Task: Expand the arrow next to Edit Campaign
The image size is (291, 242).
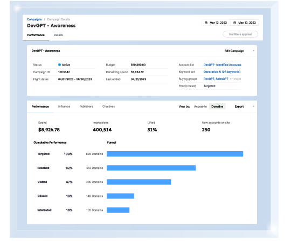Action: pos(253,51)
